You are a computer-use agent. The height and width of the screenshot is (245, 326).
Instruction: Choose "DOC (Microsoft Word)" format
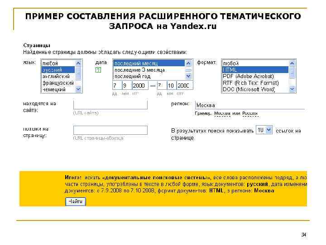255,89
